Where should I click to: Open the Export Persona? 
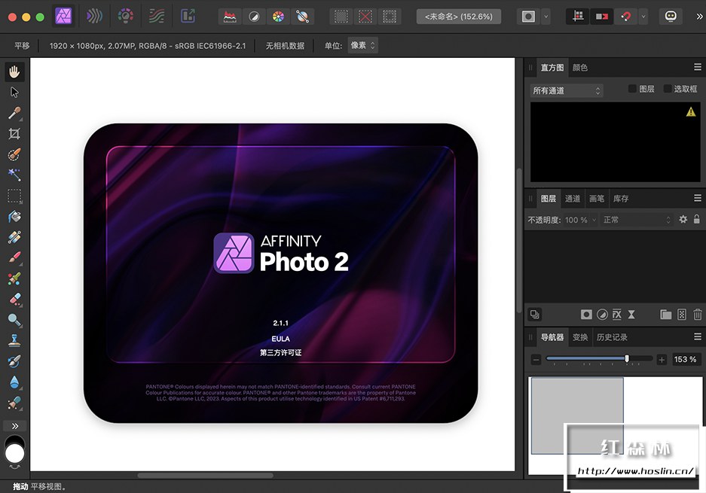pos(188,17)
